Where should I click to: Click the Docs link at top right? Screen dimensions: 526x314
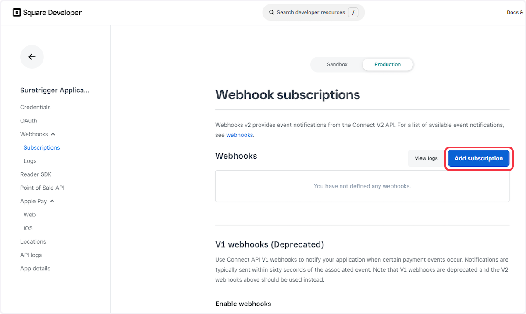(x=515, y=12)
